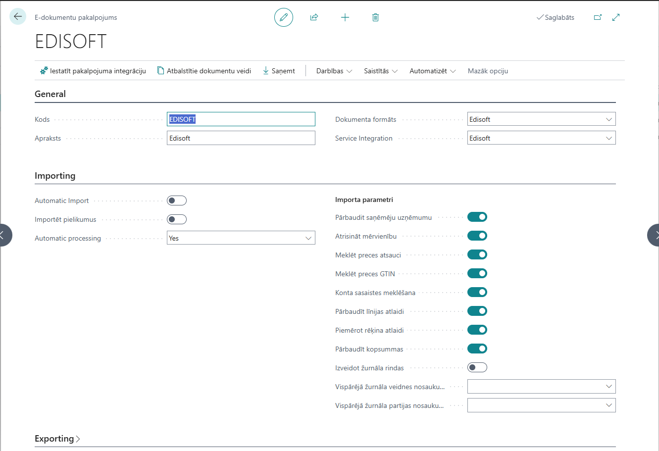659x451 pixels.
Task: Disable Pārbaudit saņēmēju uzņēmumu toggle
Action: pyautogui.click(x=477, y=217)
